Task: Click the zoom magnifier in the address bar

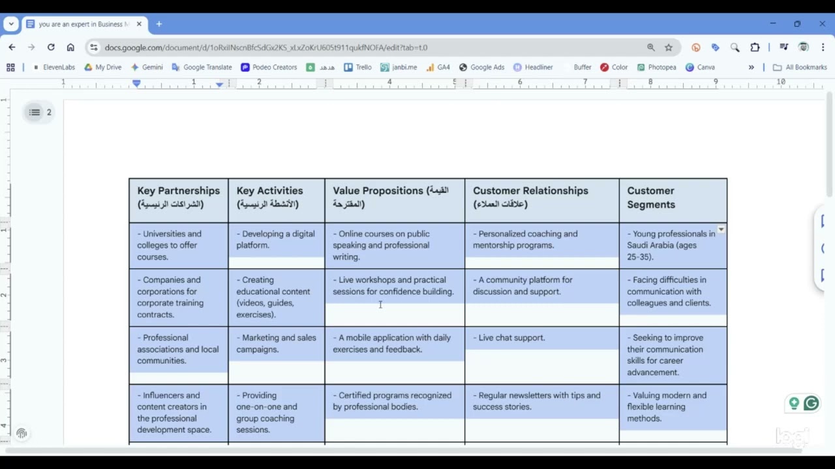Action: tap(650, 47)
